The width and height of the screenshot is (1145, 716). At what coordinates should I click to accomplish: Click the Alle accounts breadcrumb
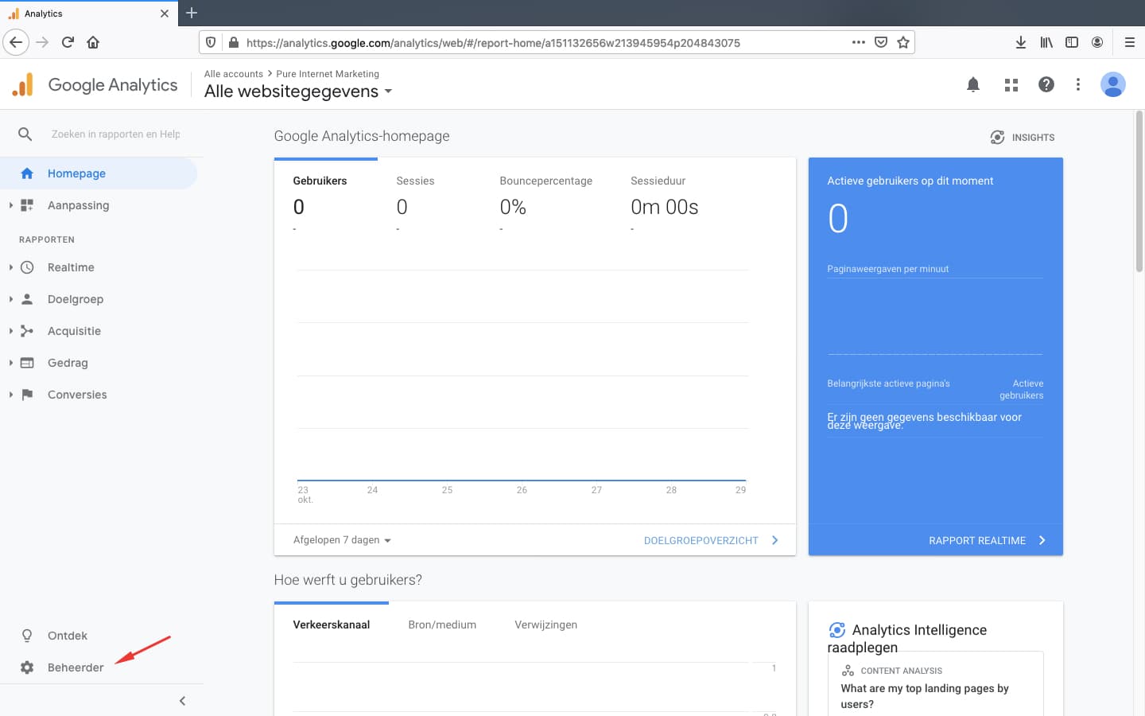point(233,74)
